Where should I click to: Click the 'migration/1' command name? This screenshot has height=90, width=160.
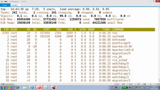pyautogui.click(x=121, y=70)
